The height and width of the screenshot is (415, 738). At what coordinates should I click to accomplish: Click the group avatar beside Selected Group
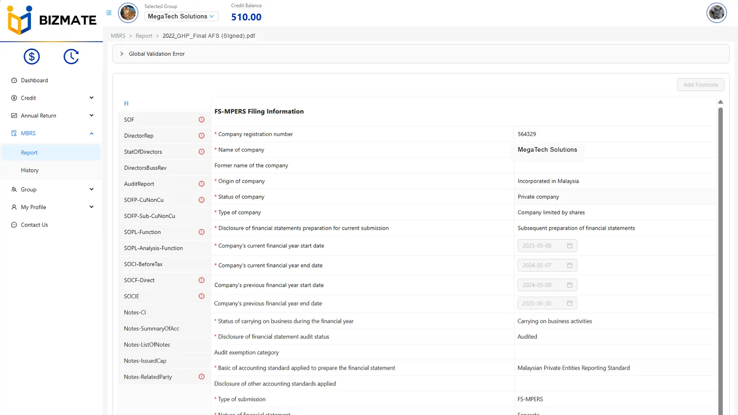point(128,13)
